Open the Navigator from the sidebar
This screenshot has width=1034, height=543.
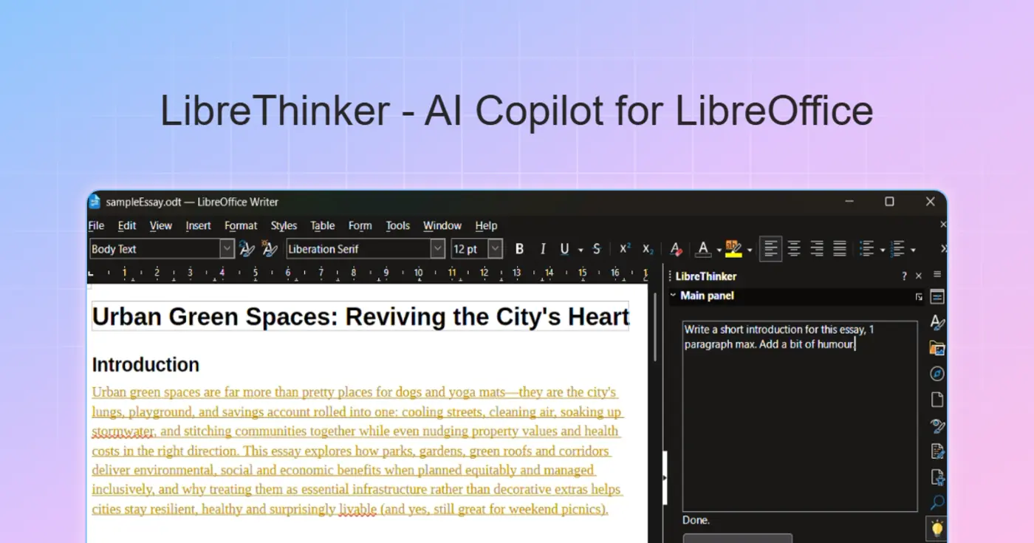tap(937, 373)
